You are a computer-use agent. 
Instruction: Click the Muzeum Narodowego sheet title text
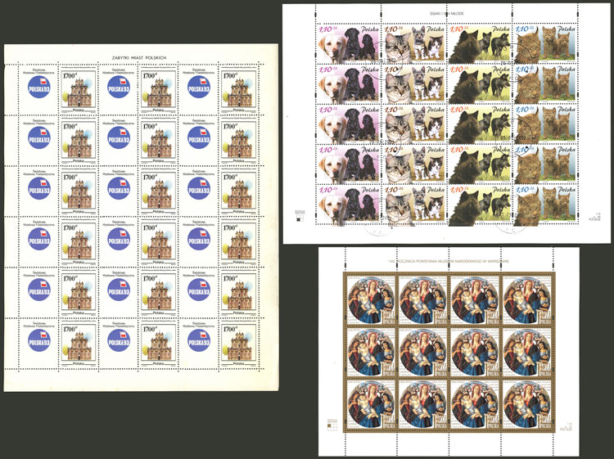click(x=440, y=262)
